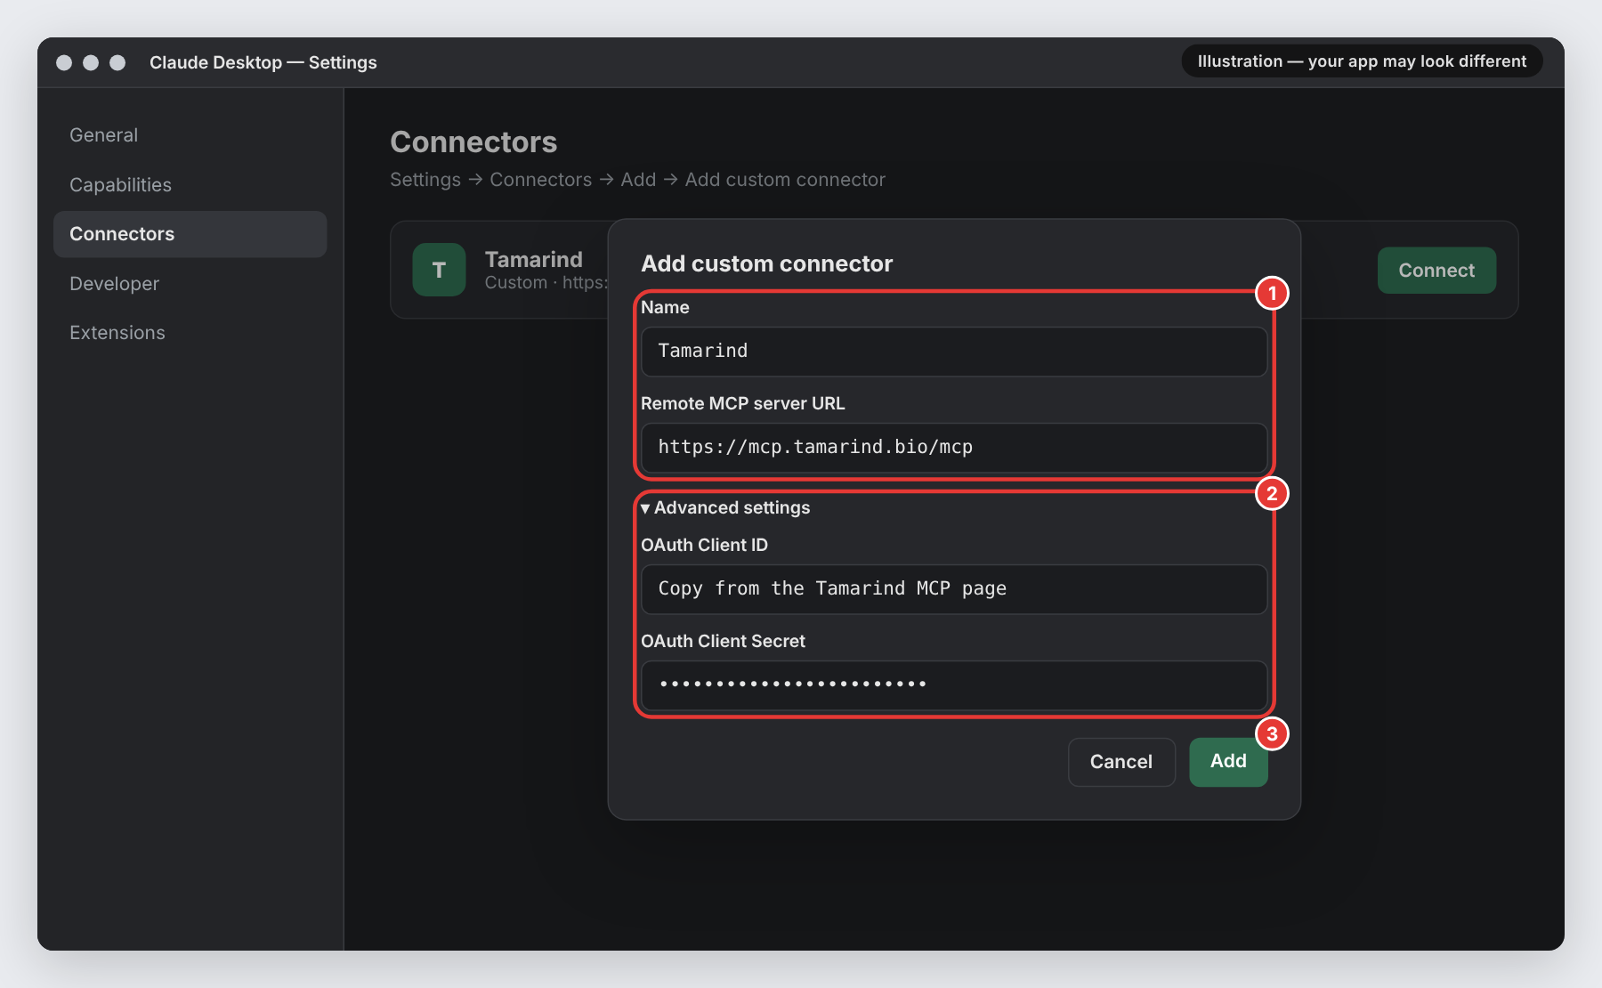Click into the OAuth Client ID field

point(954,589)
